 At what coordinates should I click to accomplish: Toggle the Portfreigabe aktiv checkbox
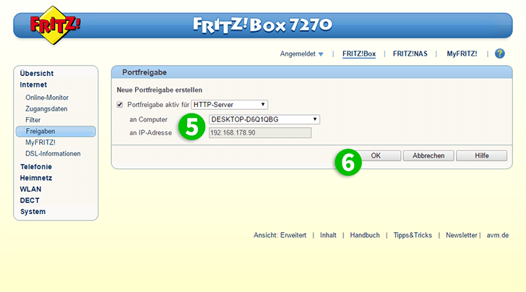click(x=120, y=105)
